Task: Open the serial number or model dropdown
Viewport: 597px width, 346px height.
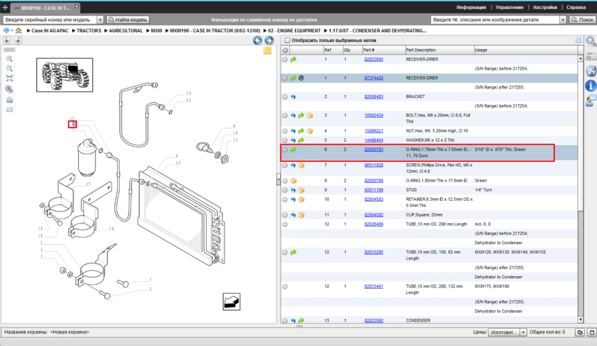Action: pos(100,20)
